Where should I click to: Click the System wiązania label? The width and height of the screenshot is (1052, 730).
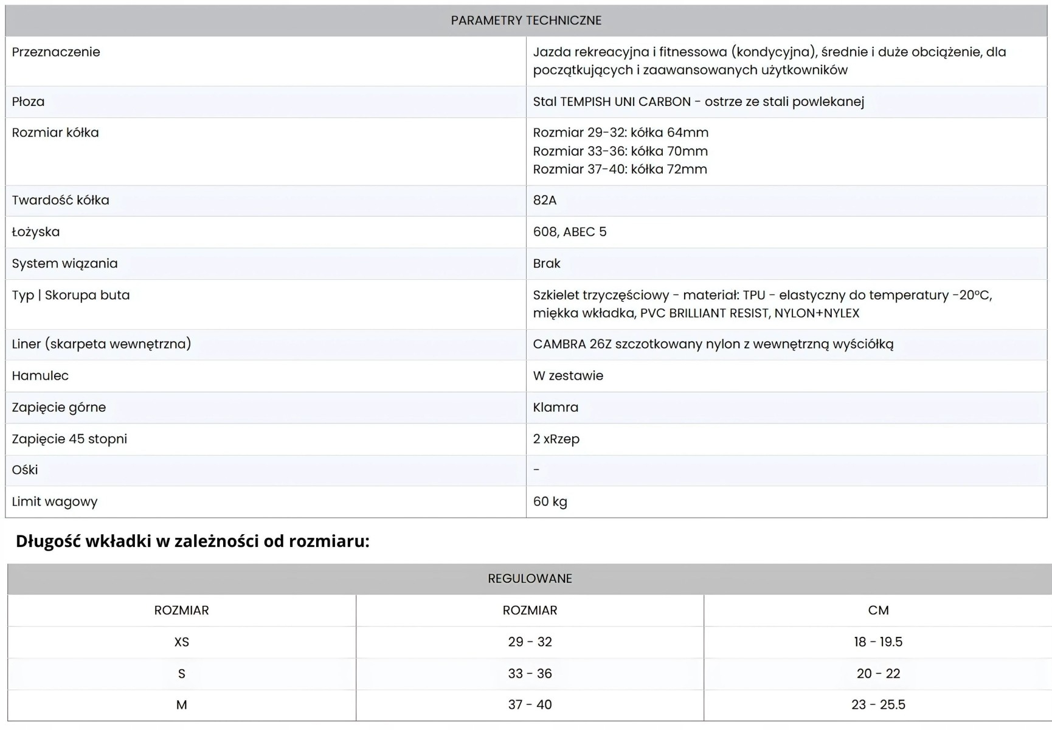pos(65,263)
